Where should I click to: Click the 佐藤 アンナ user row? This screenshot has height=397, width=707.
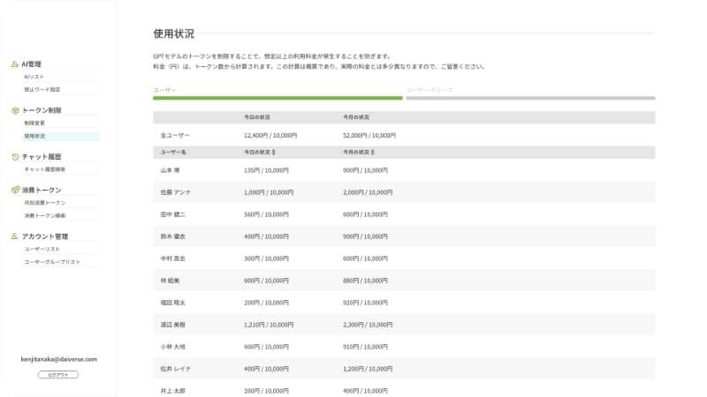[x=403, y=191]
